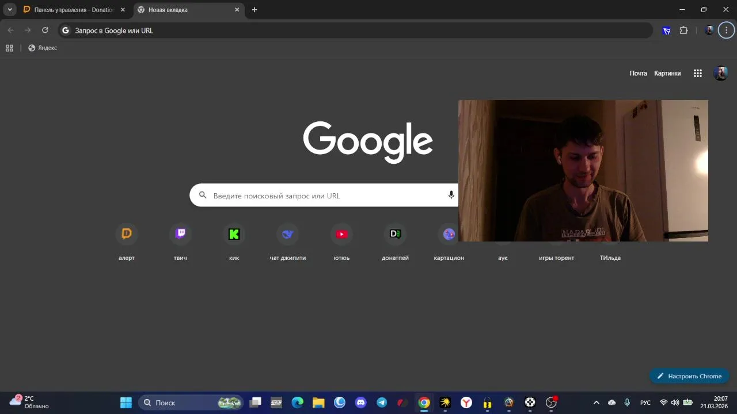Switch to Панель управления - Donation tab
This screenshot has height=414, width=737.
[x=74, y=10]
